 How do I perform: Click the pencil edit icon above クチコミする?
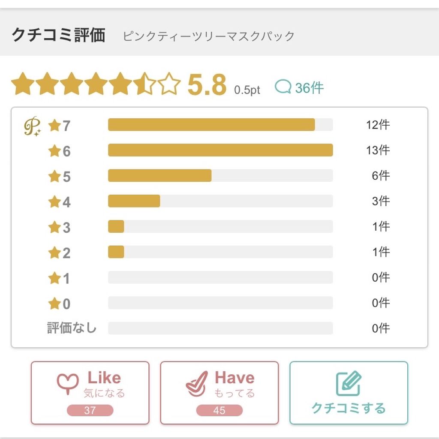(349, 383)
